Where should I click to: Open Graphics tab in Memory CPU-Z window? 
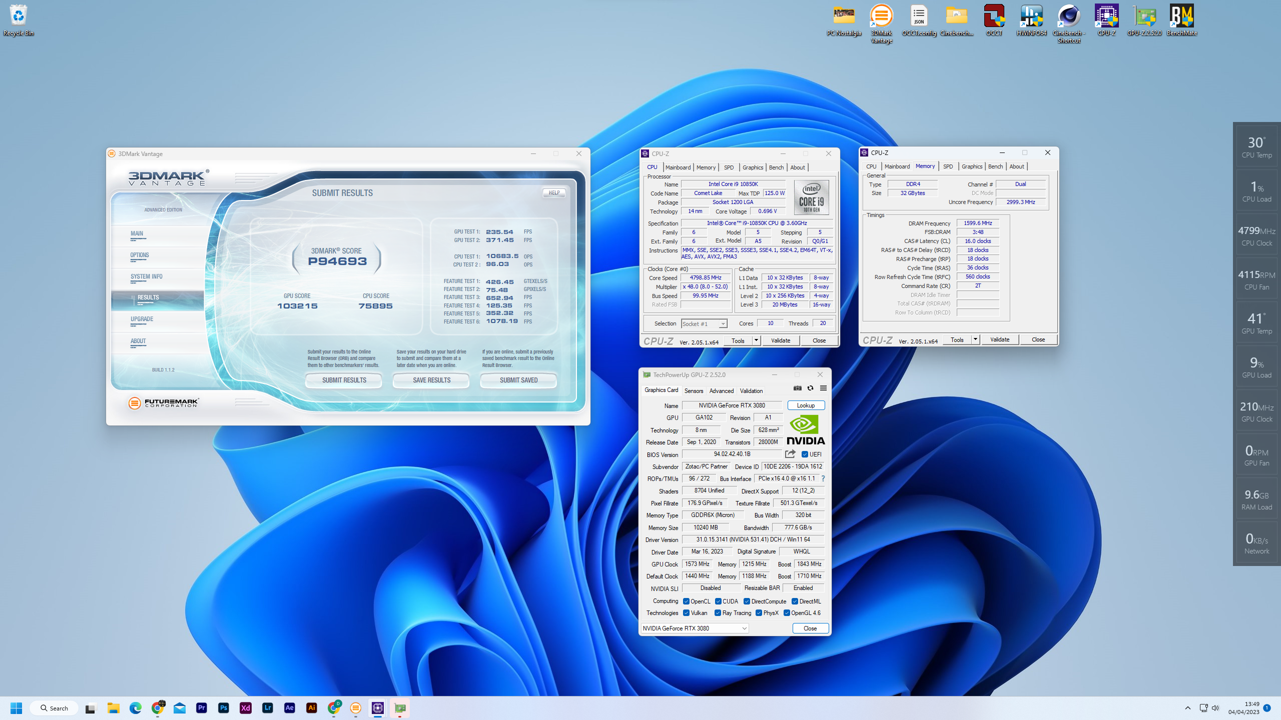[972, 166]
